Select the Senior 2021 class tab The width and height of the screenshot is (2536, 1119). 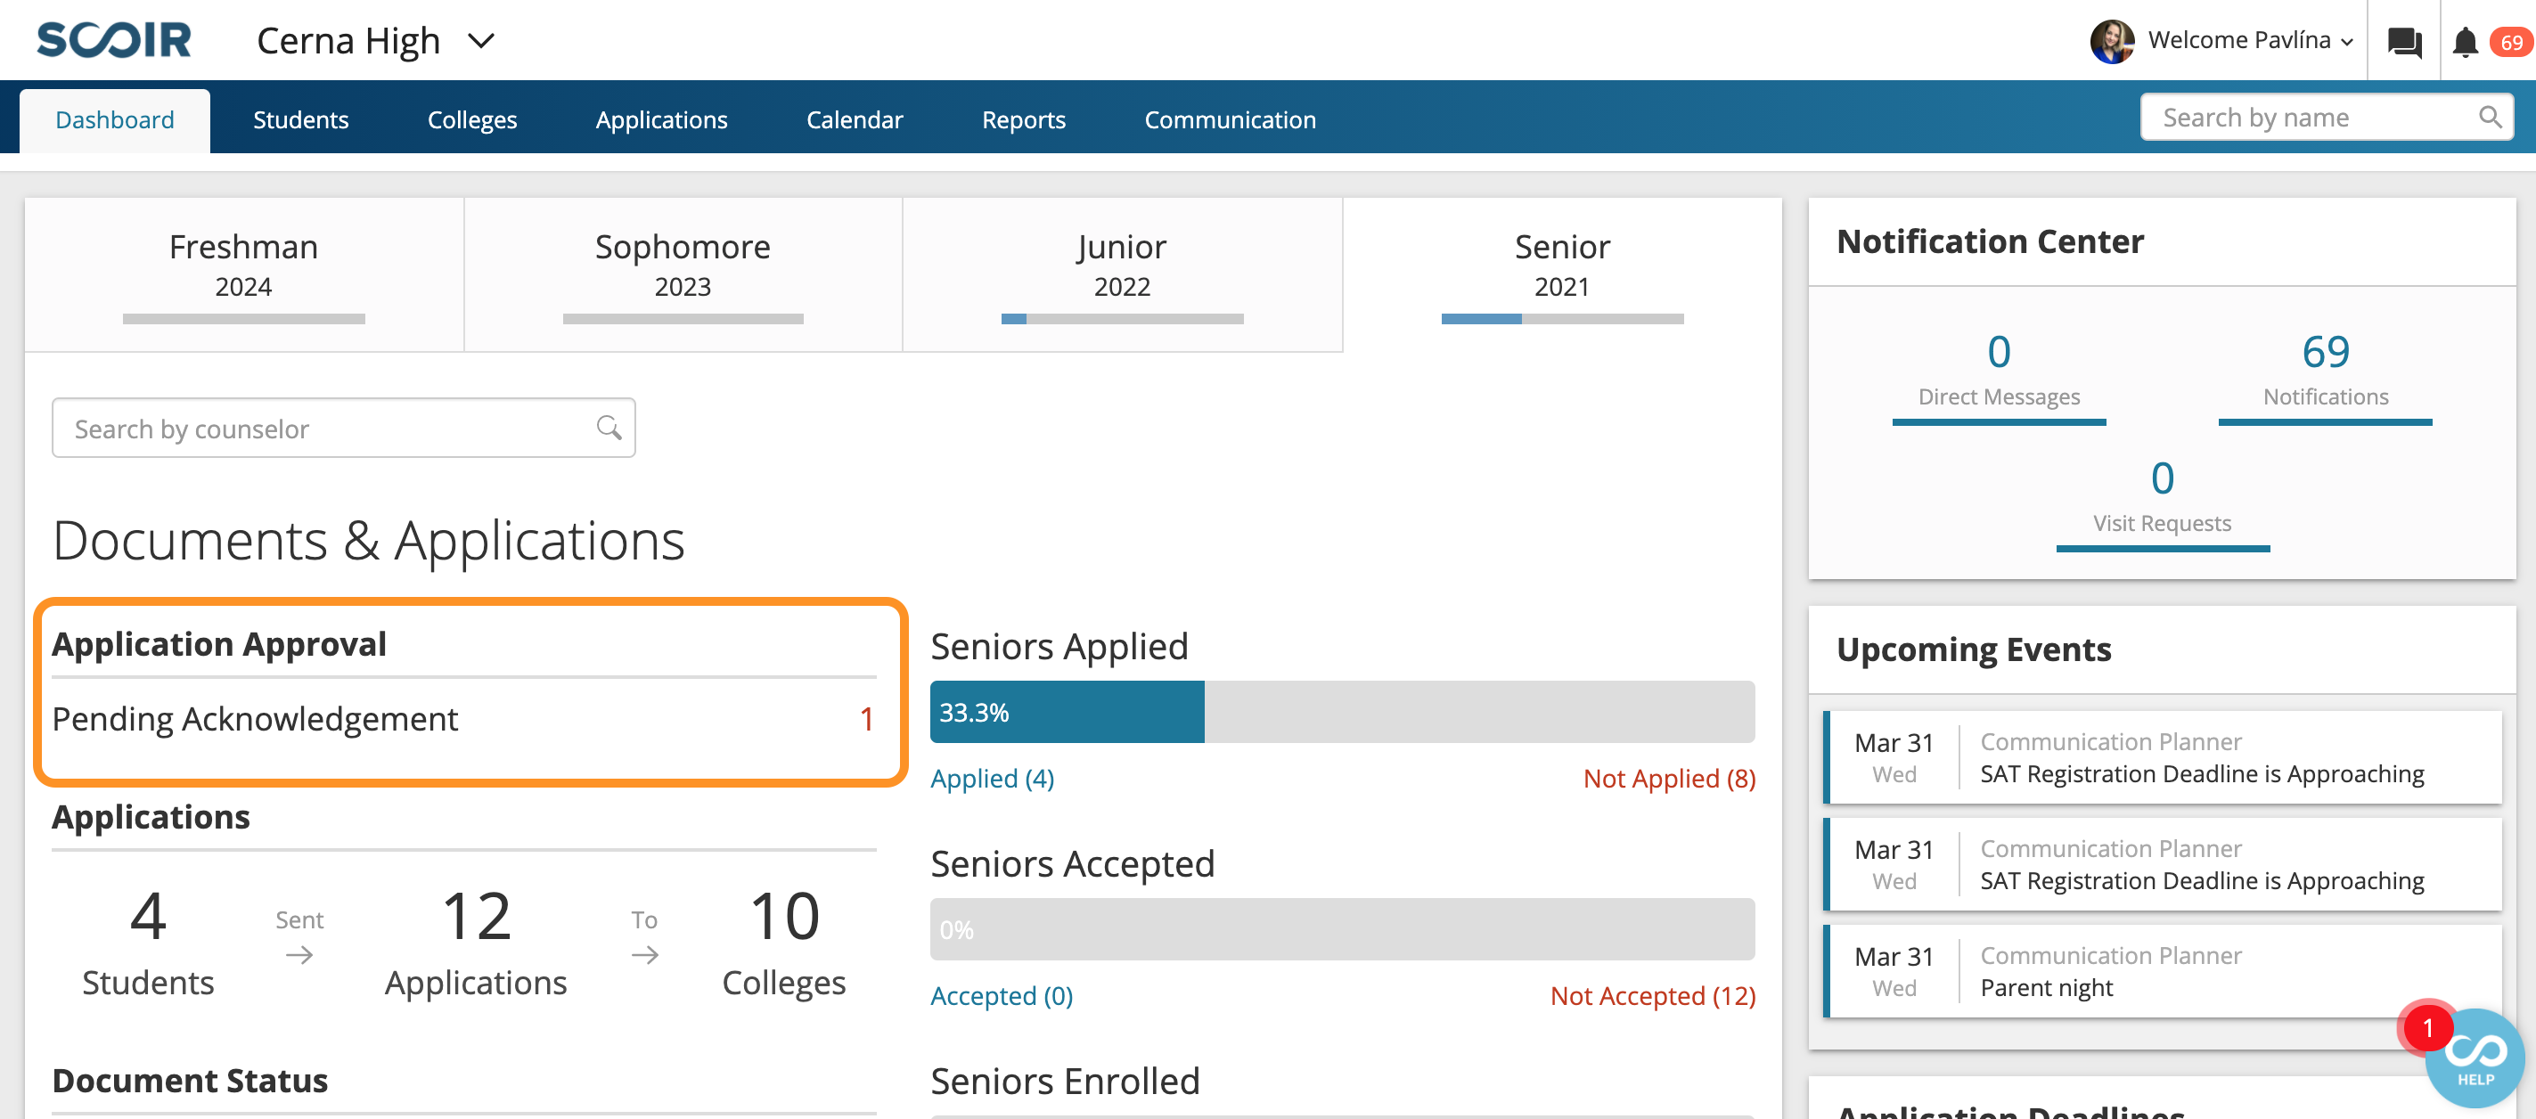pos(1562,274)
